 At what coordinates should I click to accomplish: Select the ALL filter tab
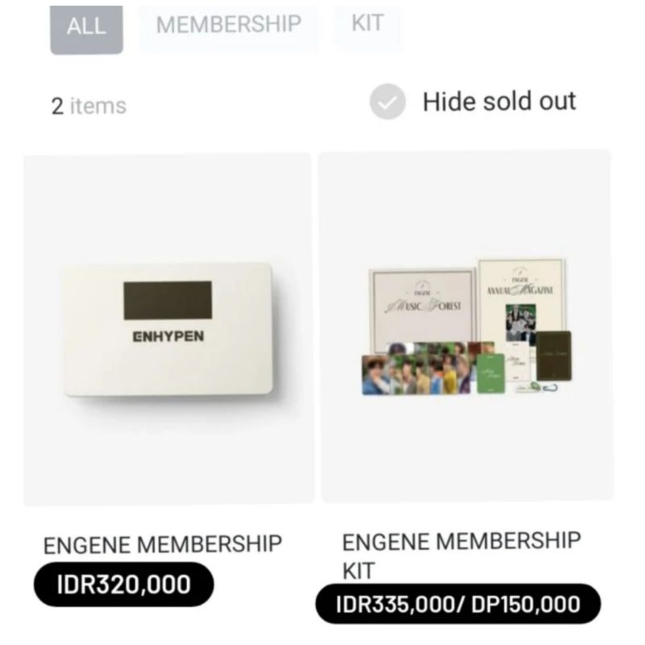click(x=86, y=27)
